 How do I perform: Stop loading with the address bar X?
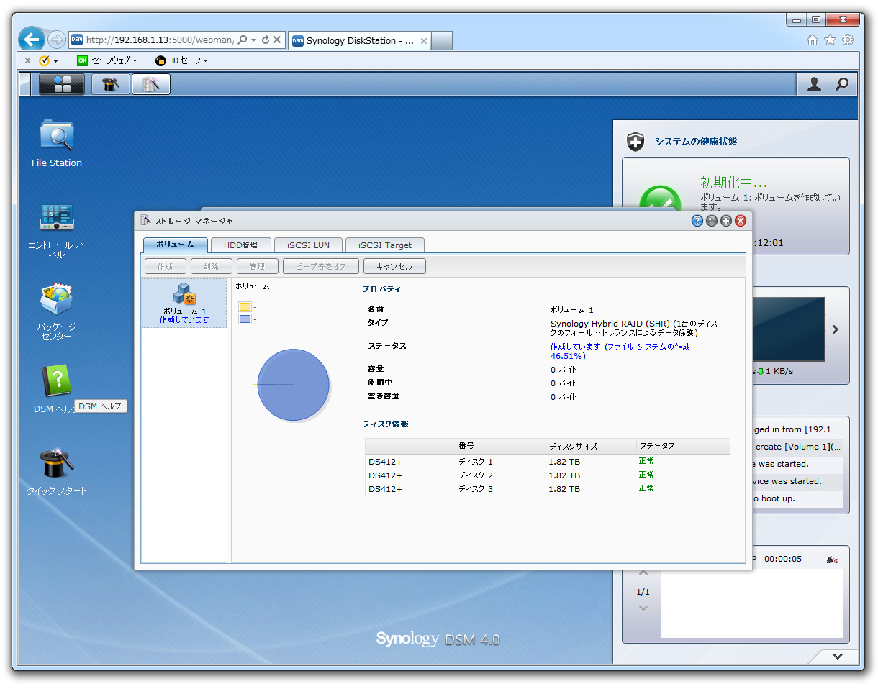pos(277,40)
